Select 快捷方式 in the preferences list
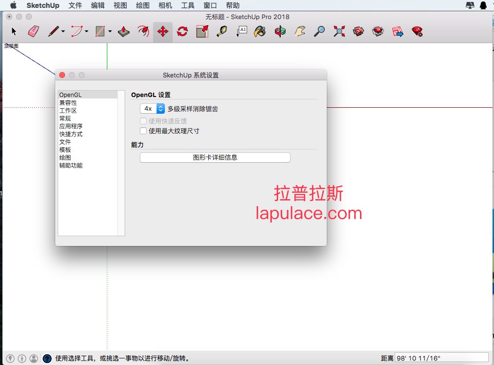Viewport: 494px width, 365px height. [71, 134]
